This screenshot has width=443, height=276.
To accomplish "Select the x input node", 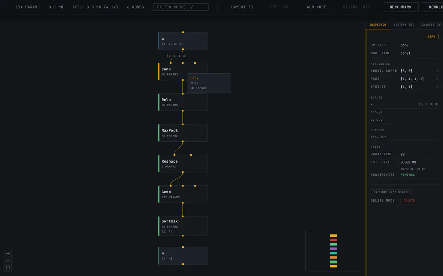I will (183, 41).
